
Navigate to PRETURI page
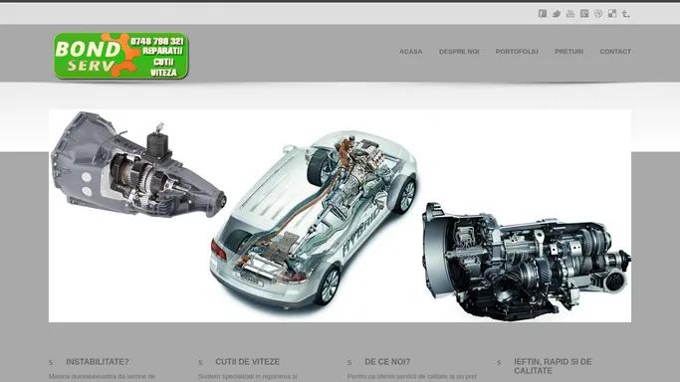click(x=568, y=51)
